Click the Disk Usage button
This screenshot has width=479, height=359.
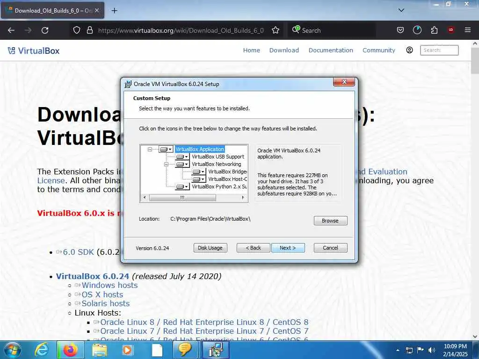point(210,248)
